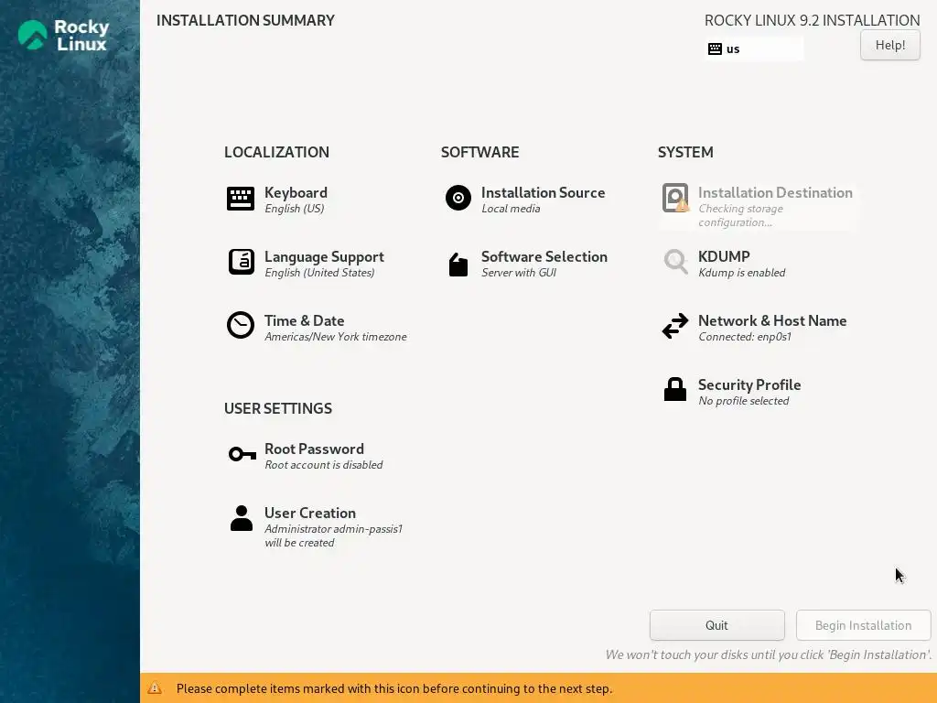Image resolution: width=937 pixels, height=703 pixels.
Task: Click the Quit button
Action: [x=717, y=625]
